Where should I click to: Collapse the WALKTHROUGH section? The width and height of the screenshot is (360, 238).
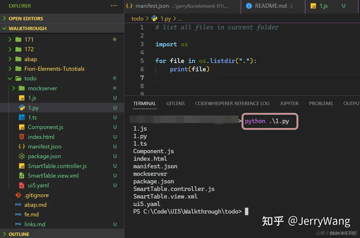point(62,28)
